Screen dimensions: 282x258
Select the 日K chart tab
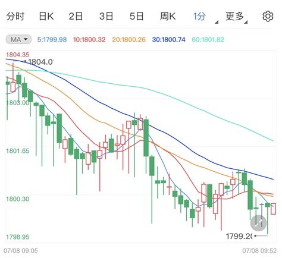[x=46, y=17]
